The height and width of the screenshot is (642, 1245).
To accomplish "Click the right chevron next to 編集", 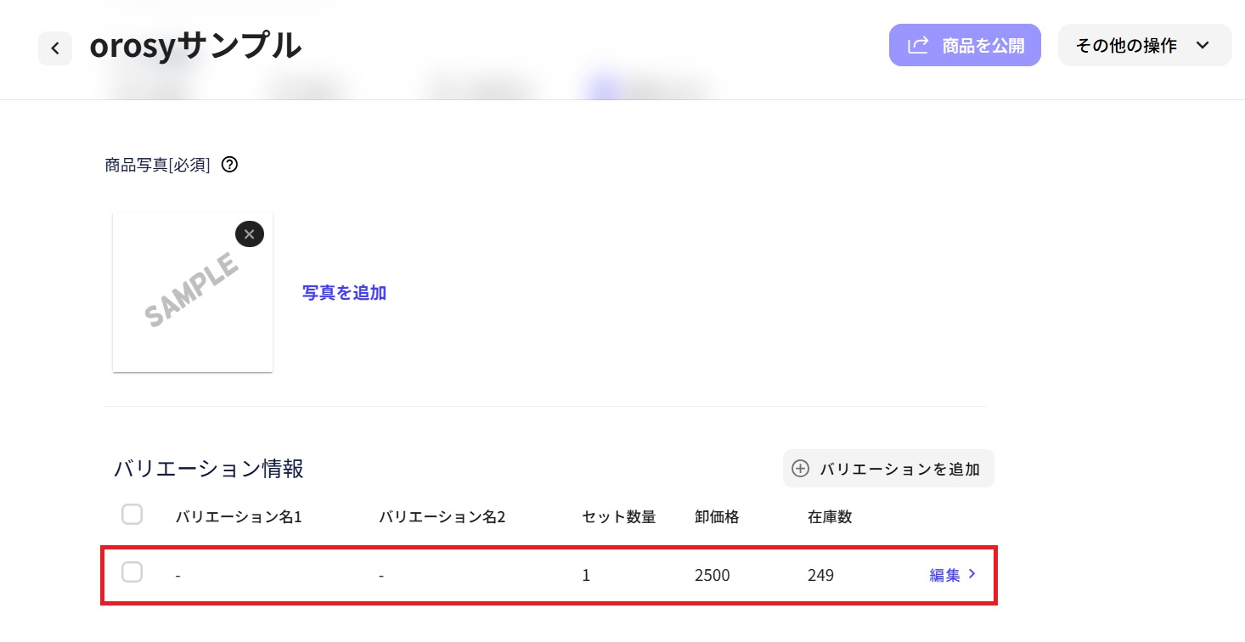I will point(972,574).
